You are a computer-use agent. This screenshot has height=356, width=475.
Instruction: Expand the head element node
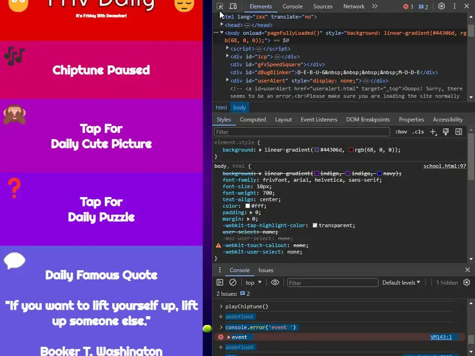coord(222,25)
